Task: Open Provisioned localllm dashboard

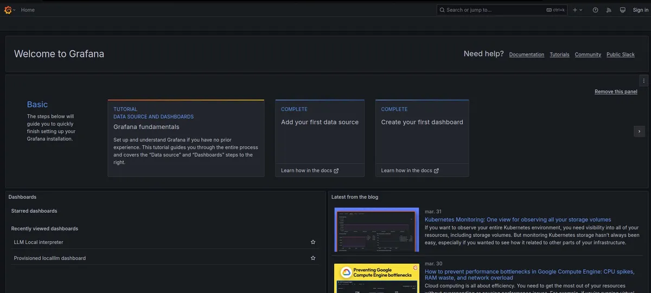Action: pos(50,258)
